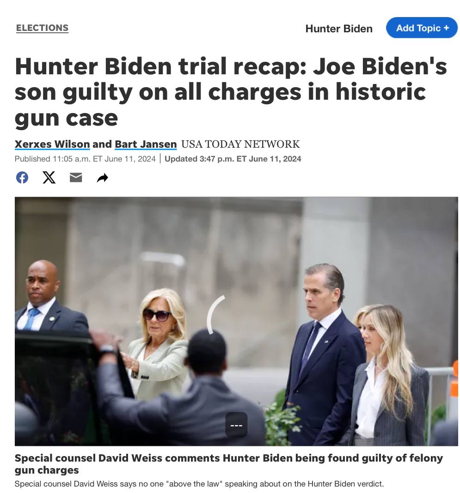The image size is (460, 493).
Task: Click the USA TODAY NETWORK credit
Action: tap(240, 144)
